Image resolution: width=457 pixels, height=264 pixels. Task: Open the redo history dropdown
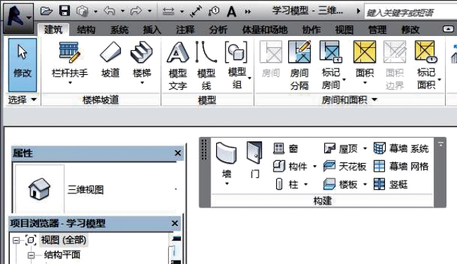(150, 11)
